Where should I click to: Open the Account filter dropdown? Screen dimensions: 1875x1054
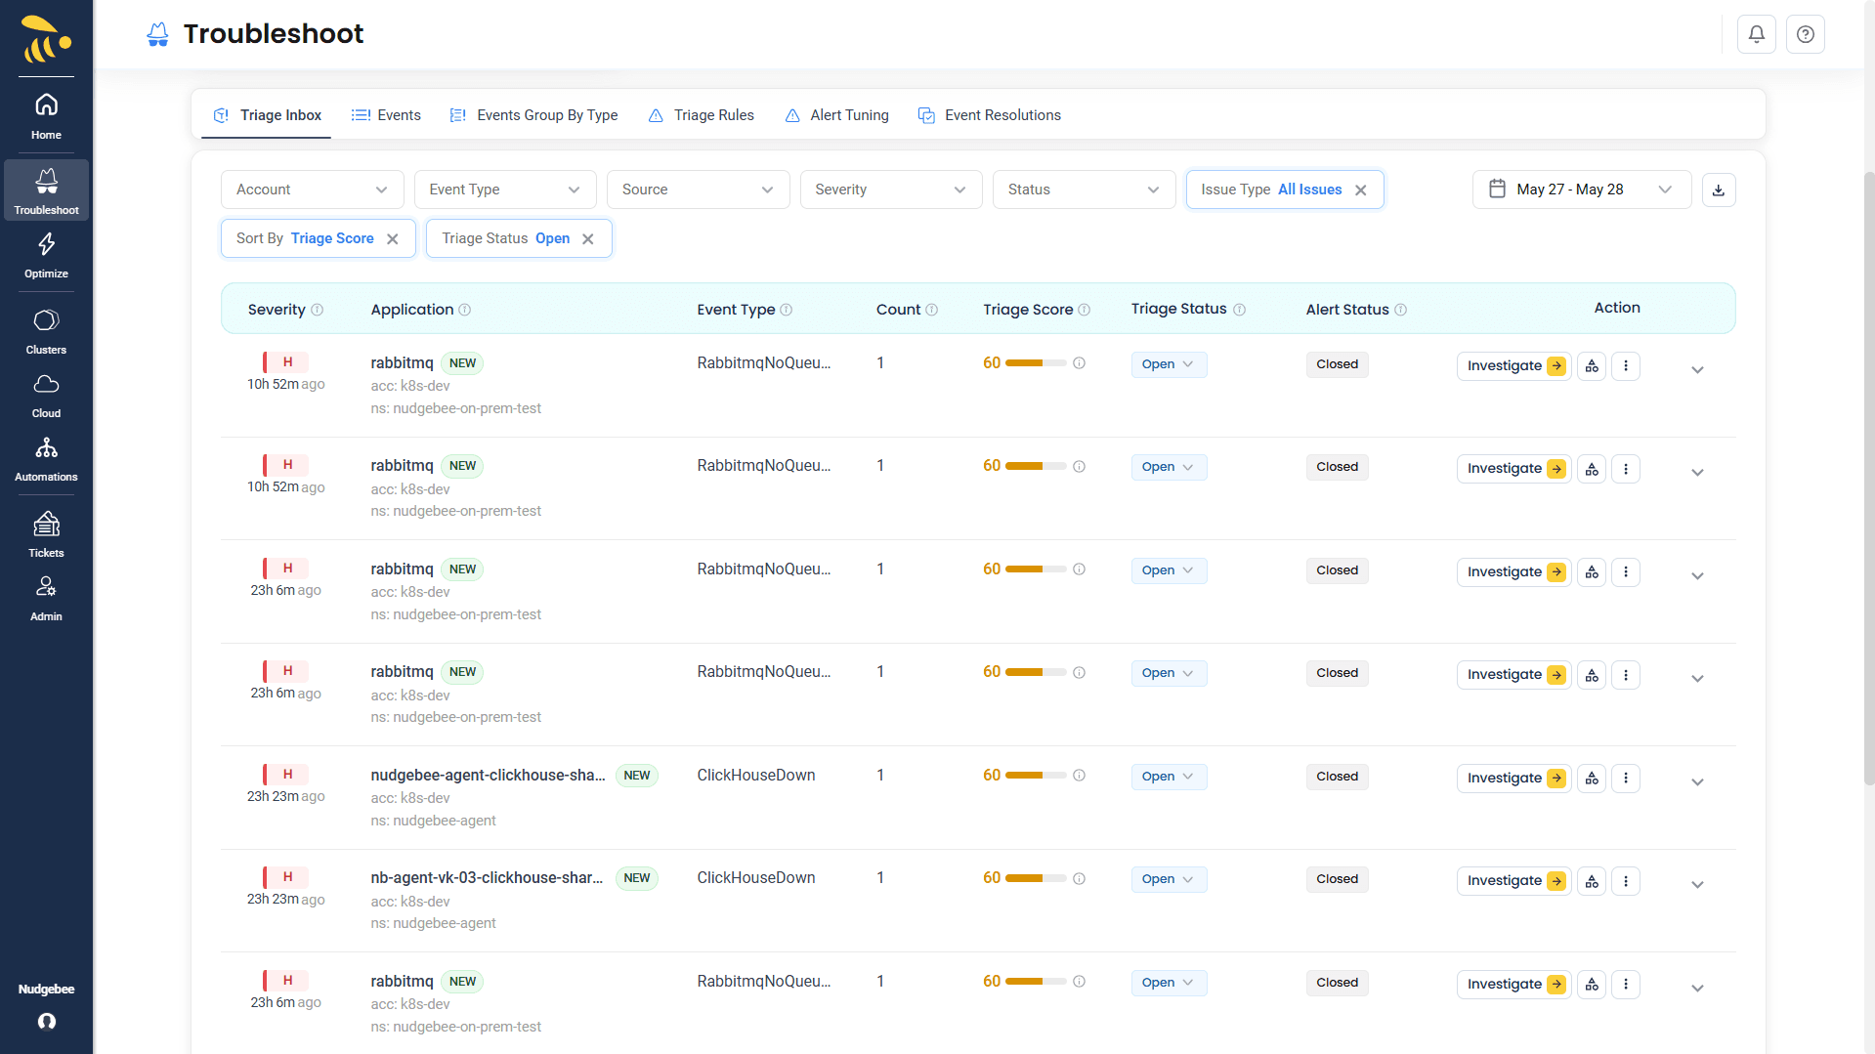[x=312, y=190]
